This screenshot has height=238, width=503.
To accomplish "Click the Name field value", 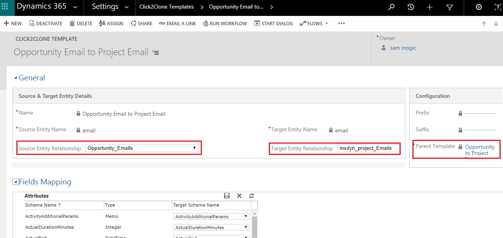I will coord(124,114).
